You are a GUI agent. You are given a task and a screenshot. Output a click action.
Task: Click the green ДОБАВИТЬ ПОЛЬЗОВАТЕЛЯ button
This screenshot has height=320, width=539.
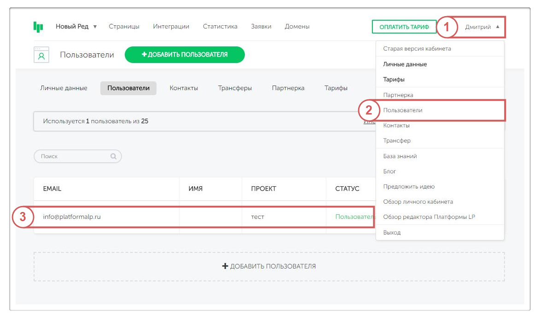click(185, 55)
